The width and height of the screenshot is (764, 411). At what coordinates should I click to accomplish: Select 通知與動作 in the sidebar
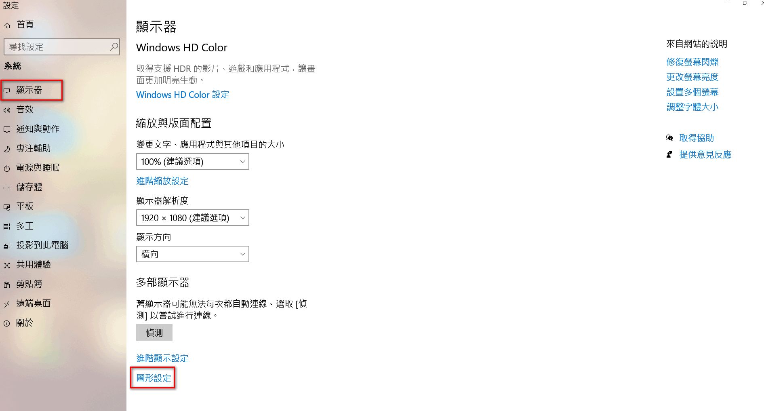coord(38,129)
